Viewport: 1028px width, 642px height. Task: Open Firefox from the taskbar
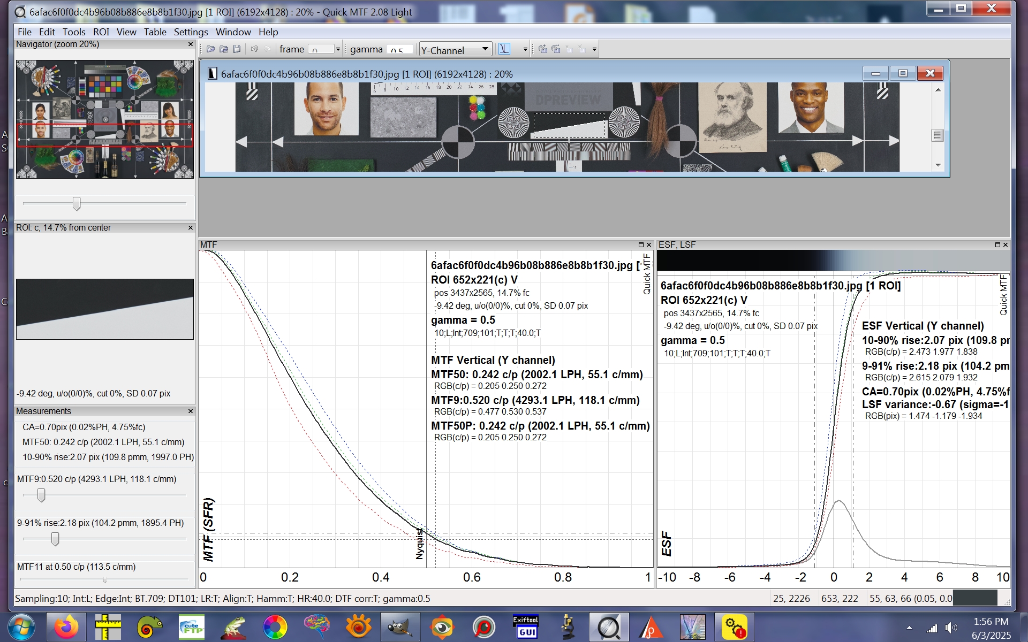tap(66, 627)
